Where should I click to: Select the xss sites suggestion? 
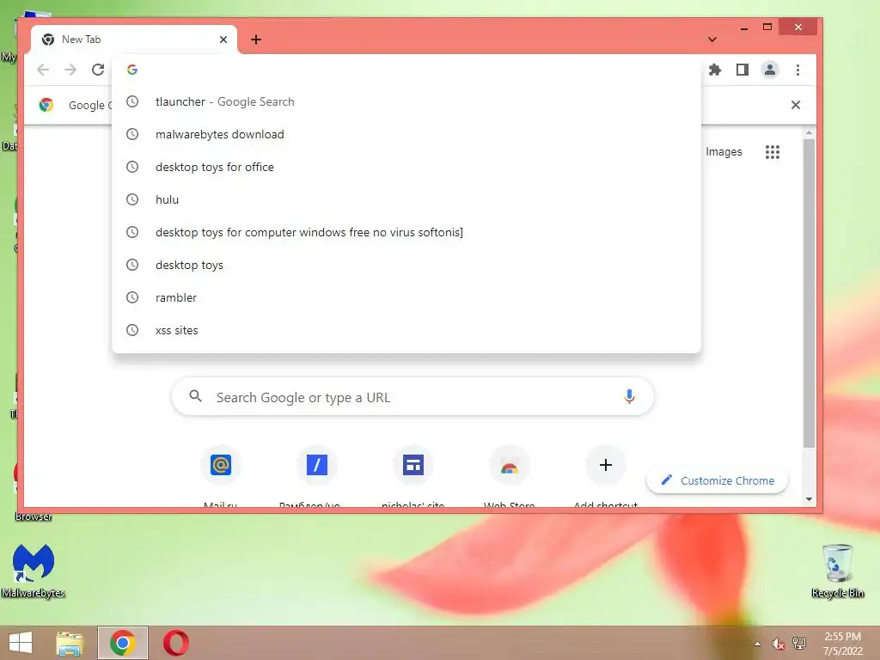point(406,330)
